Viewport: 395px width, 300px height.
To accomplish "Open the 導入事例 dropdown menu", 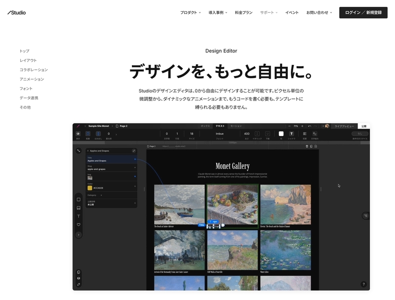I will click(x=218, y=13).
